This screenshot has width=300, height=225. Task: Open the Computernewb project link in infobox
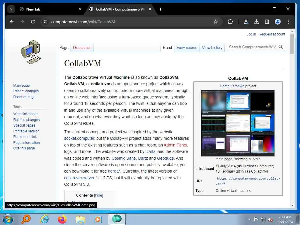pyautogui.click(x=232, y=86)
